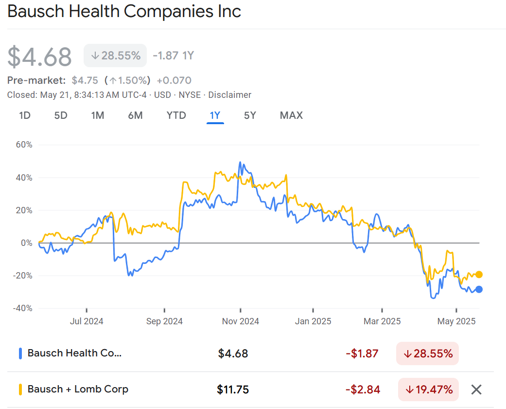Switch to the 5Y time range

[x=250, y=115]
